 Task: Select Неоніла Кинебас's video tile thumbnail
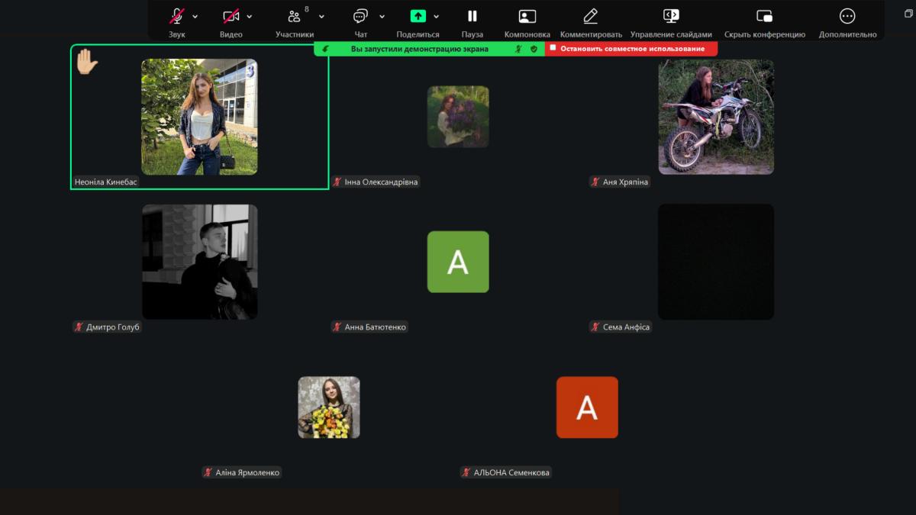199,117
